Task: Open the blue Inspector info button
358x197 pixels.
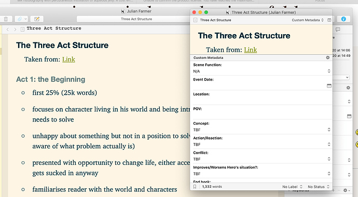Action: pyautogui.click(x=343, y=19)
